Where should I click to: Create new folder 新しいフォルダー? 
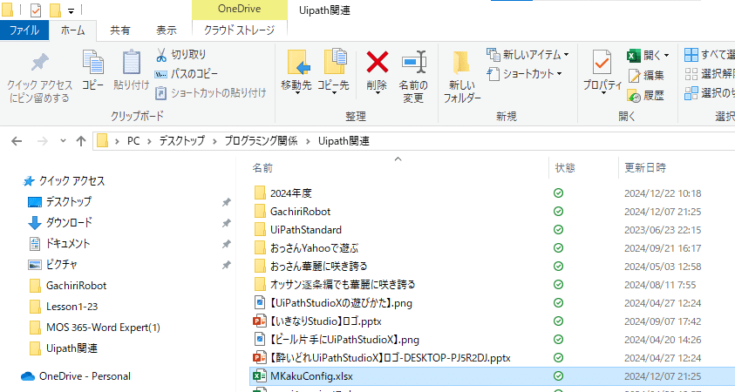(462, 77)
